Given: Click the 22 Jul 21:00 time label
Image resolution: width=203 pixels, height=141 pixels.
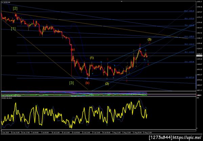Looking at the screenshot, I should pyautogui.click(x=86, y=133).
